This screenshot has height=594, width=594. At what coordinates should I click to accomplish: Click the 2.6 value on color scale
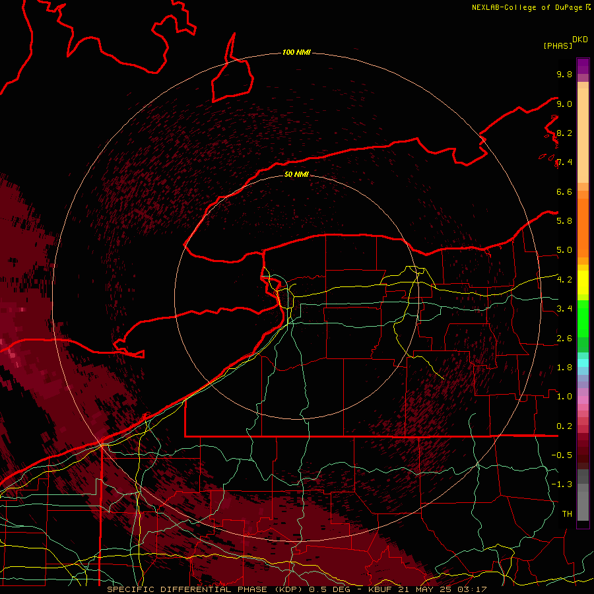tap(564, 338)
